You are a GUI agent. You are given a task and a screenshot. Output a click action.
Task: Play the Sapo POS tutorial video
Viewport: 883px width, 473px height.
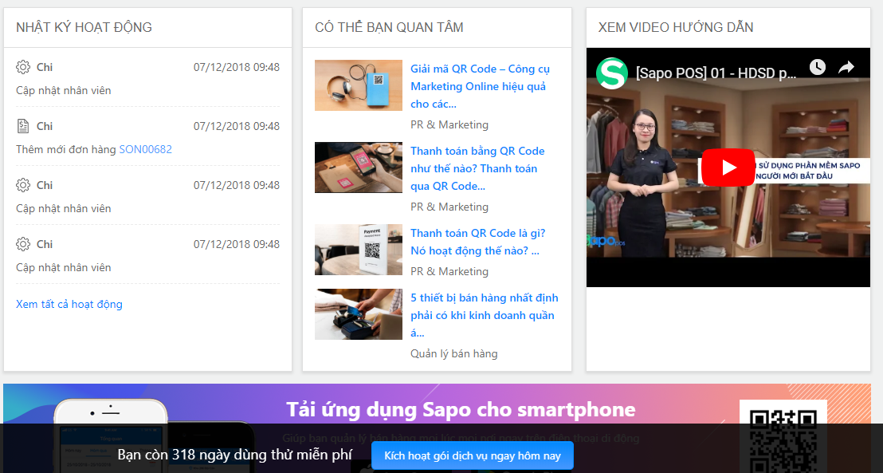tap(728, 168)
